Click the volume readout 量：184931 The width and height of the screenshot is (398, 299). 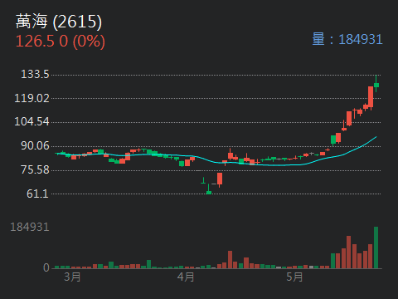(x=347, y=39)
